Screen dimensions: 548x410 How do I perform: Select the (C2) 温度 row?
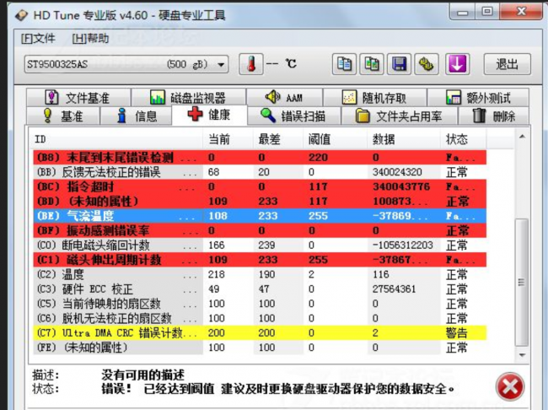click(x=260, y=275)
